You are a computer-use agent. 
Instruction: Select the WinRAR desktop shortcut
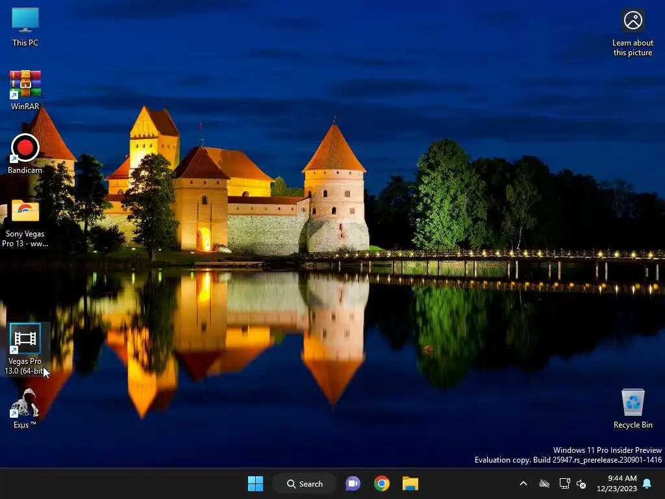point(25,90)
